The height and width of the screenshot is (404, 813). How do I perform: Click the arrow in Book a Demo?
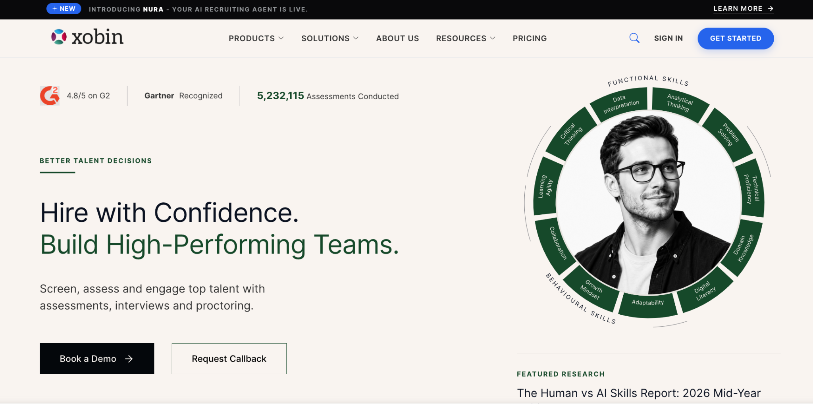click(129, 359)
